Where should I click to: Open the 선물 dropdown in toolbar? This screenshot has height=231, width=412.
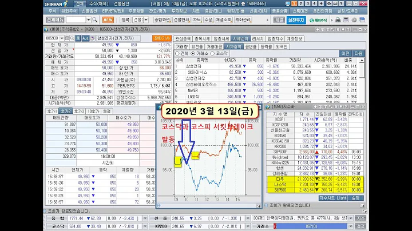tap(146, 20)
